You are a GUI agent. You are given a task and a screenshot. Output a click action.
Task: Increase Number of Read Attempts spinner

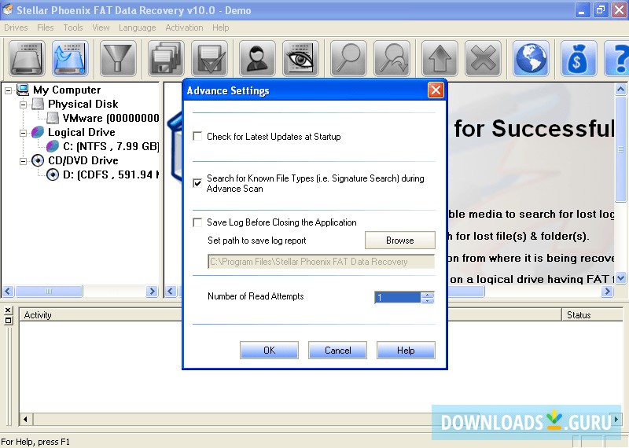click(x=428, y=295)
